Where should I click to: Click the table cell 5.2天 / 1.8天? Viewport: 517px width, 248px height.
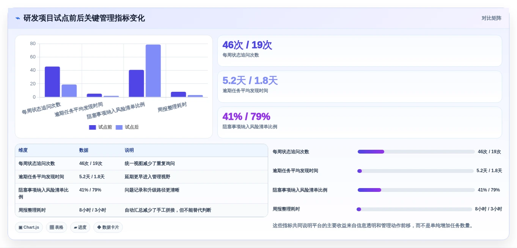(x=92, y=177)
